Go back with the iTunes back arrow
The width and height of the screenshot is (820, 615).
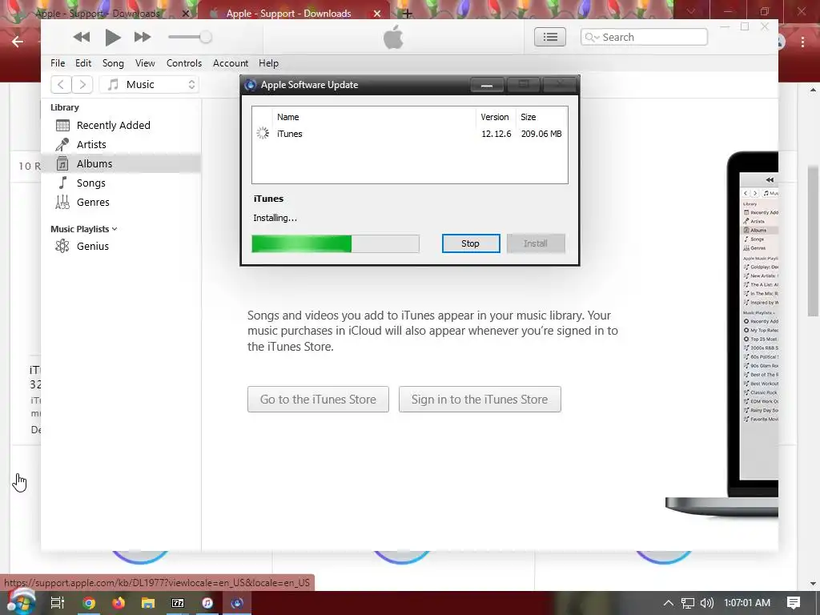[61, 84]
